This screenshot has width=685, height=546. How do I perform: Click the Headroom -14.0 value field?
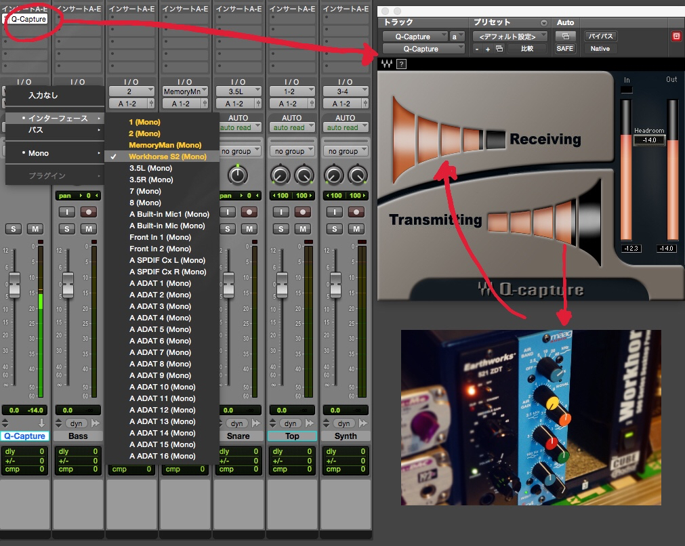[649, 140]
